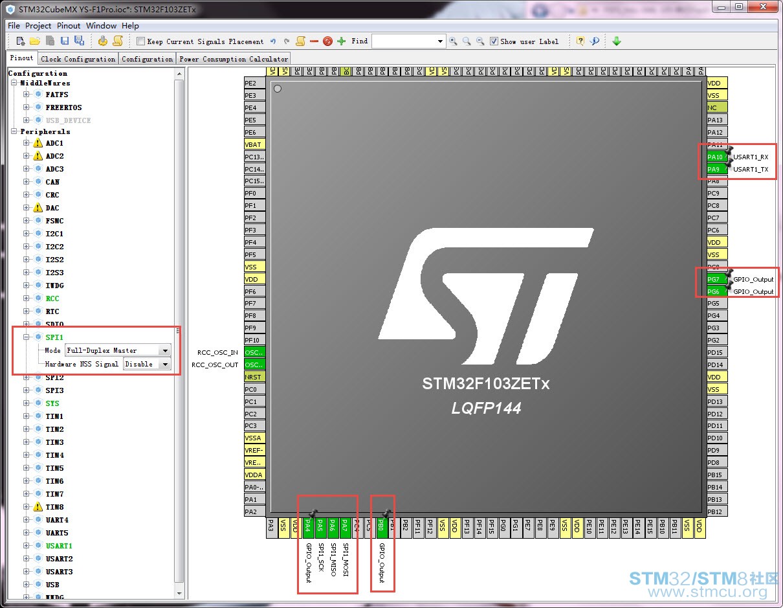Select the USART2 peripheral tree item
Image resolution: width=783 pixels, height=608 pixels.
[59, 559]
